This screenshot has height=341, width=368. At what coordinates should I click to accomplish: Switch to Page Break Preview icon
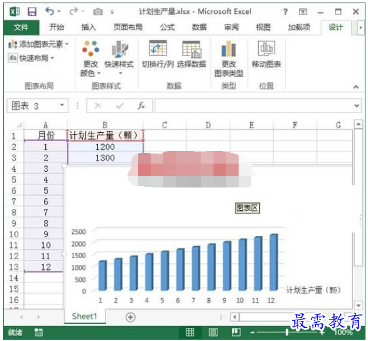pos(236,332)
